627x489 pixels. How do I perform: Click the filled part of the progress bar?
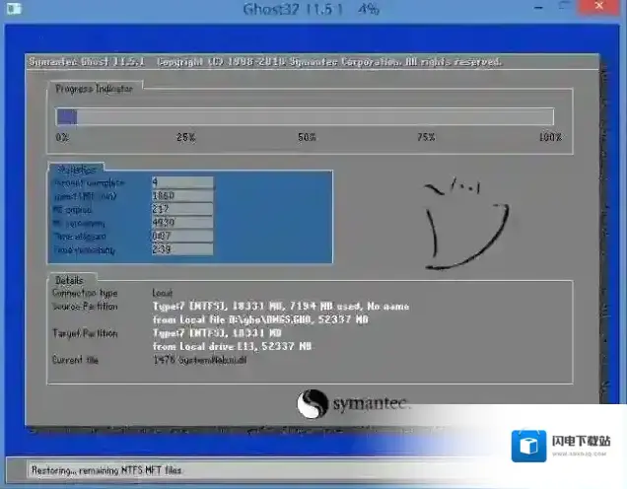tap(66, 116)
